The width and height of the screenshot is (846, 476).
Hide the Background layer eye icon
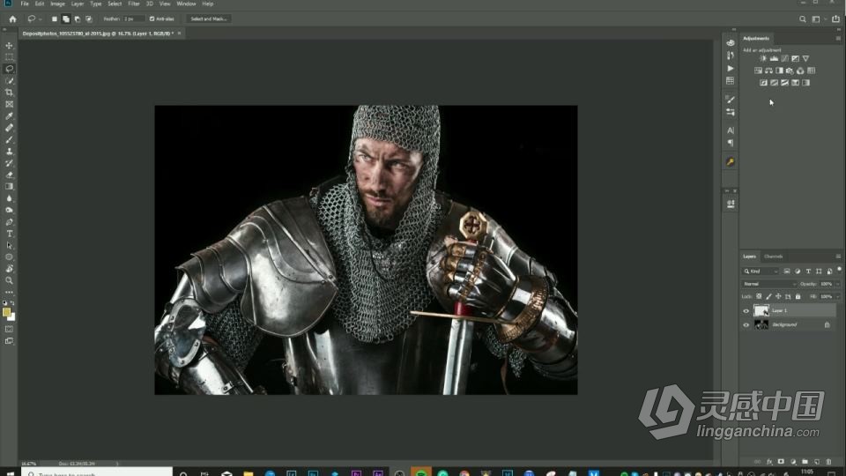tap(746, 325)
